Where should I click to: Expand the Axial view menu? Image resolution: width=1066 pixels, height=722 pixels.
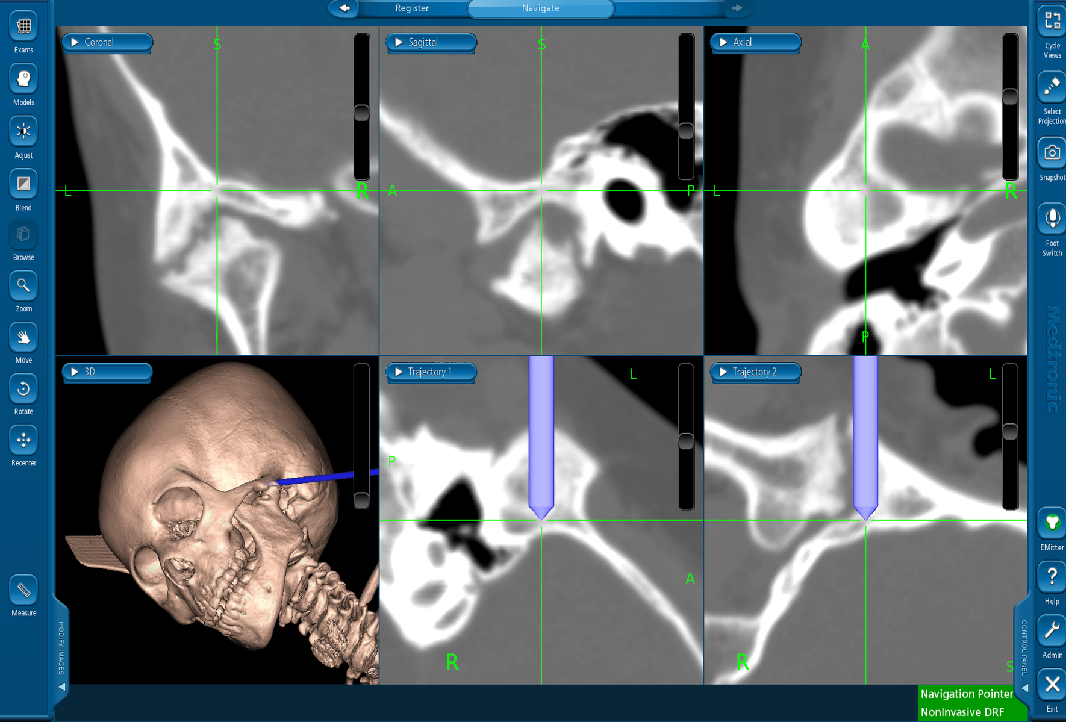coord(755,42)
